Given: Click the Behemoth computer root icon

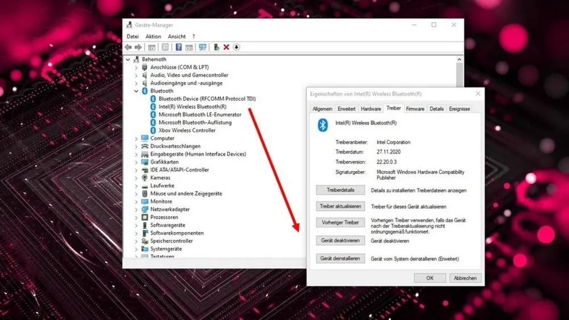Looking at the screenshot, I should click(x=136, y=59).
